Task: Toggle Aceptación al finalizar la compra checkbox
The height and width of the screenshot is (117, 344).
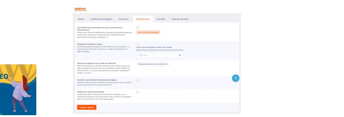Action: [x=138, y=44]
